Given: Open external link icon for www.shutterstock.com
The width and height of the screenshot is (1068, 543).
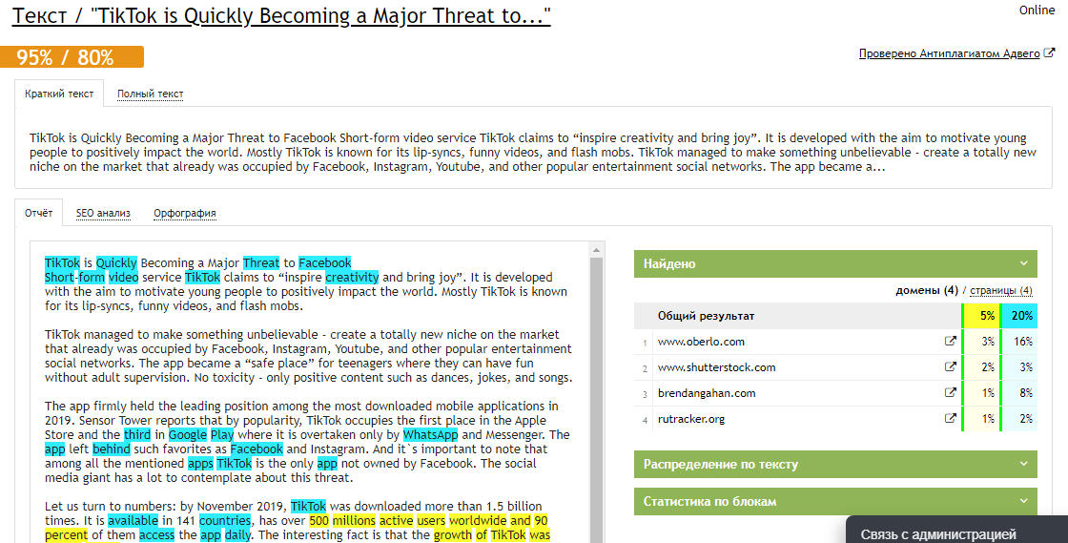Looking at the screenshot, I should tap(950, 367).
